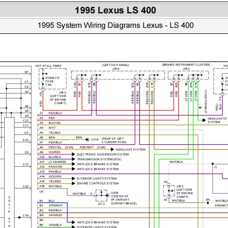Click the "1995 Lexus LS 400" title
This screenshot has height=228, width=228.
pos(116,10)
